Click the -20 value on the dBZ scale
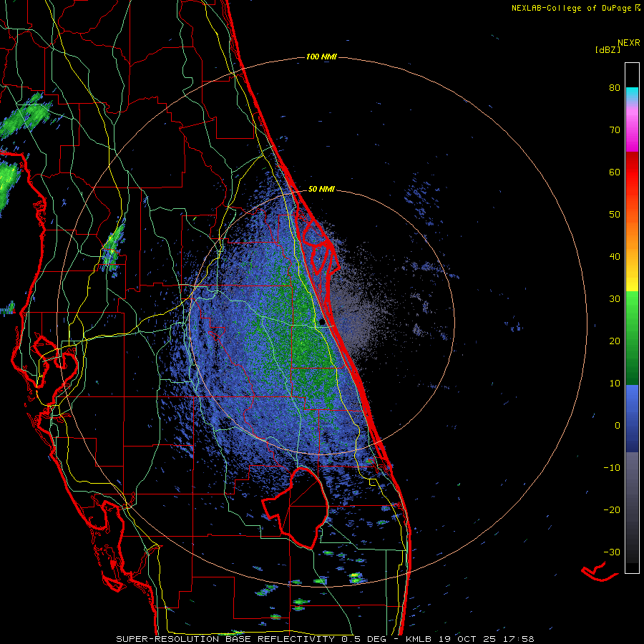This screenshot has width=644, height=644. 612,510
